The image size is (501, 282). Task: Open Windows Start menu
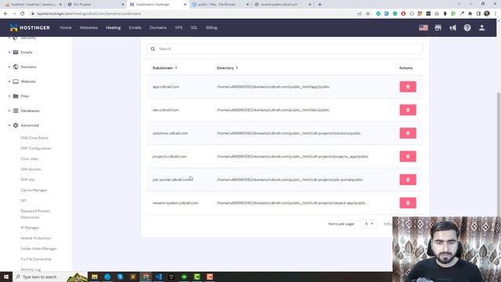[x=6, y=277]
